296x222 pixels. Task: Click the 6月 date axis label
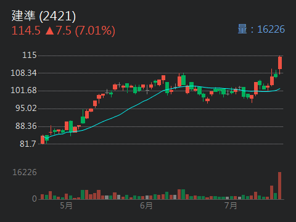[x=146, y=205]
